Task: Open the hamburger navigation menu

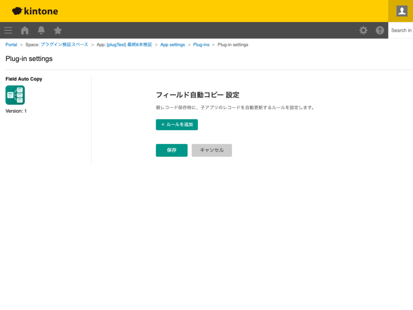Action: pos(8,30)
